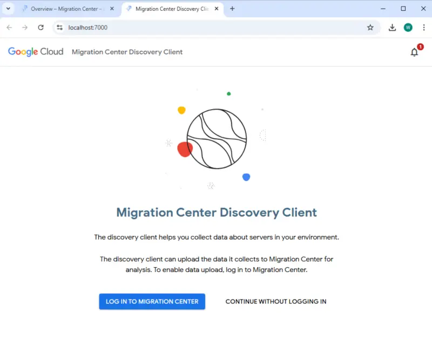
Task: Go back using the back arrow
Action: coord(9,27)
